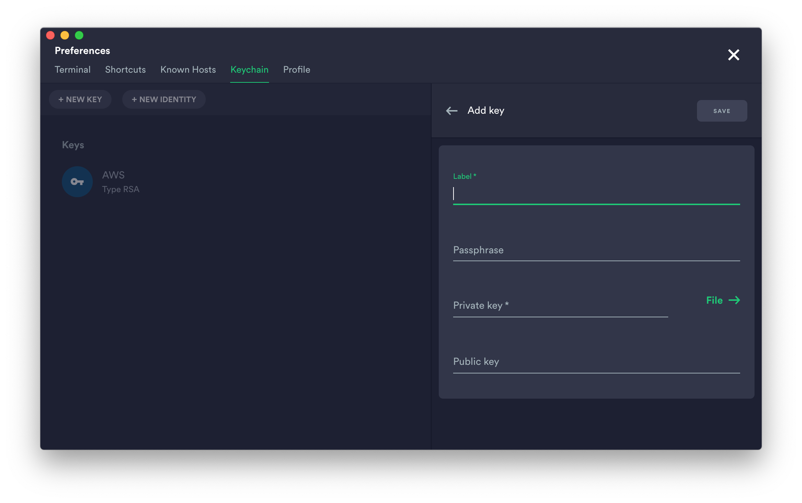This screenshot has height=503, width=802.
Task: Click the Private key field
Action: (560, 306)
